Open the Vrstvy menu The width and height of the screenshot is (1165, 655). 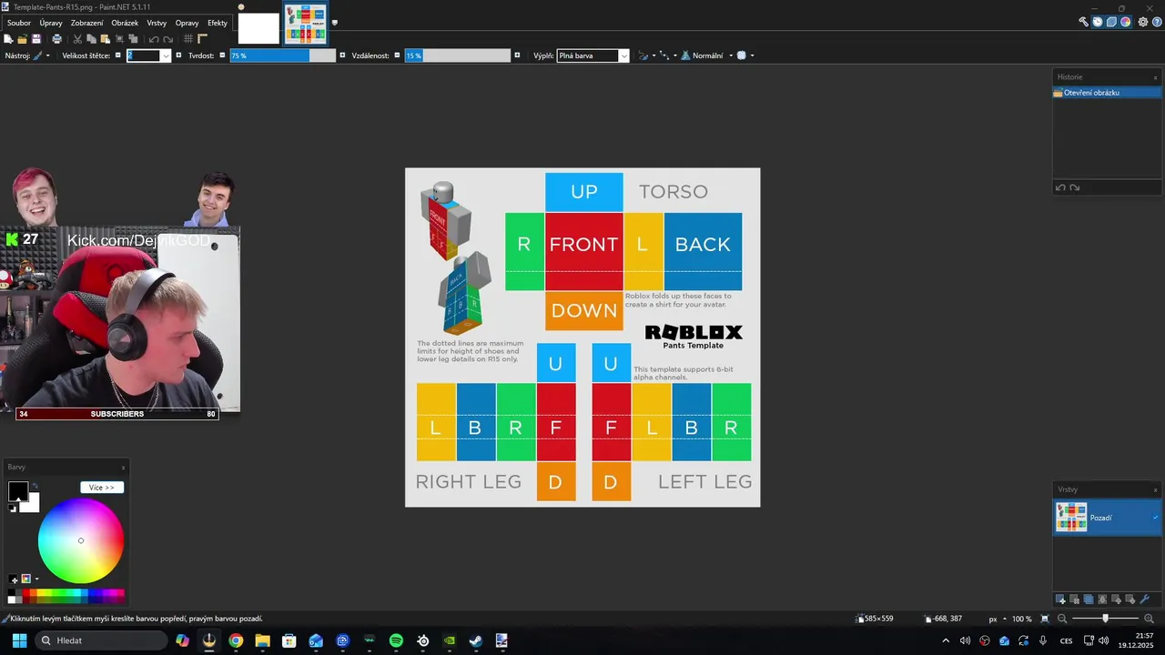click(157, 23)
